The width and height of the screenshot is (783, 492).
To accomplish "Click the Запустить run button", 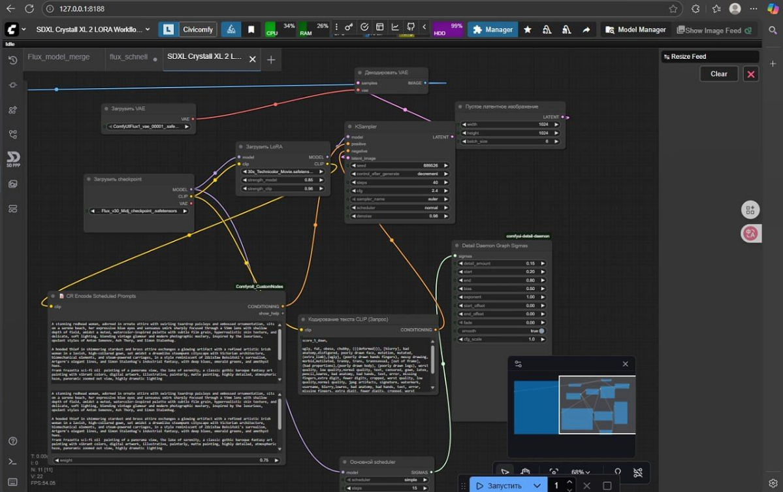I will 500,485.
